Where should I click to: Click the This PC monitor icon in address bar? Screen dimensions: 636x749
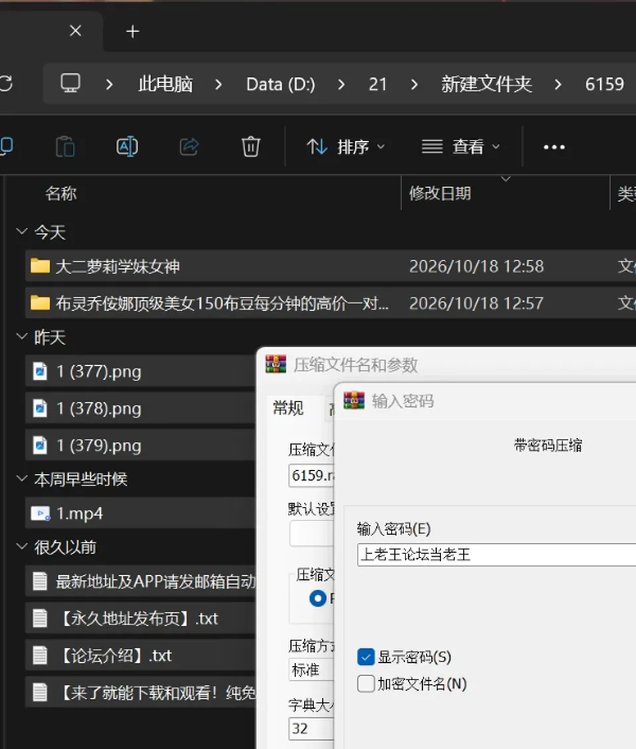tap(70, 84)
